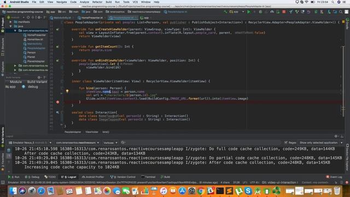Collapse the first com.renarosantos package in tree

click(x=15, y=31)
